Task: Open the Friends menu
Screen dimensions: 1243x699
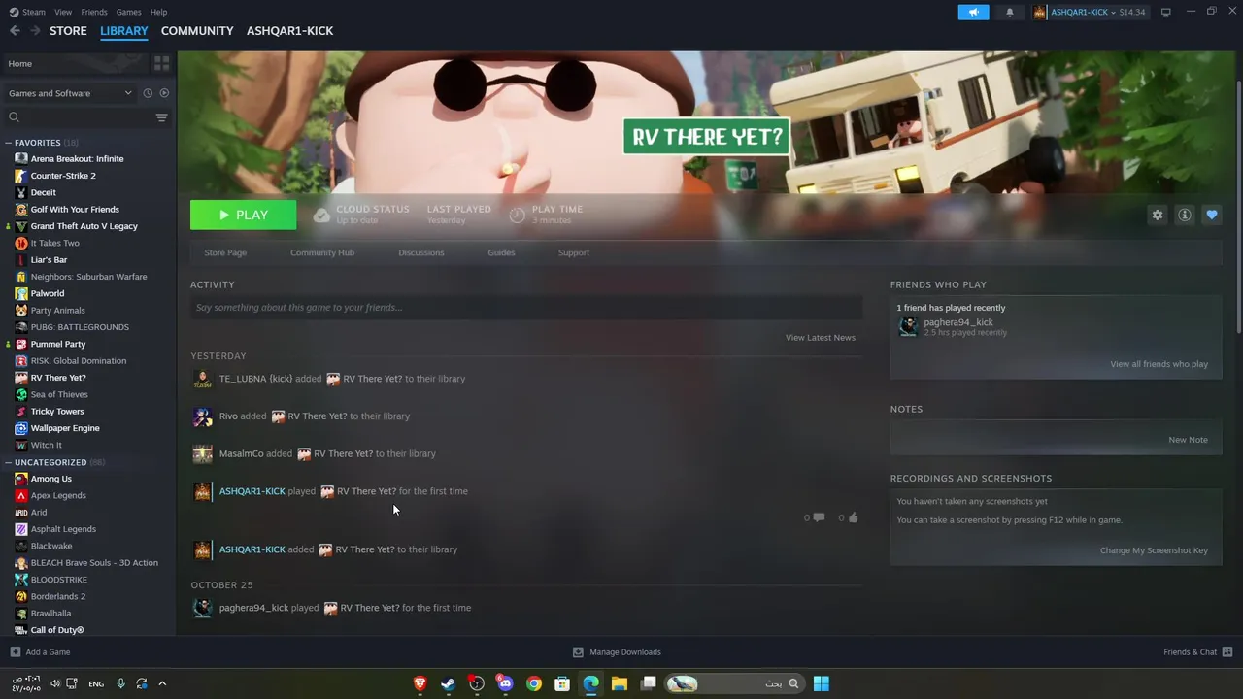Action: (x=94, y=12)
